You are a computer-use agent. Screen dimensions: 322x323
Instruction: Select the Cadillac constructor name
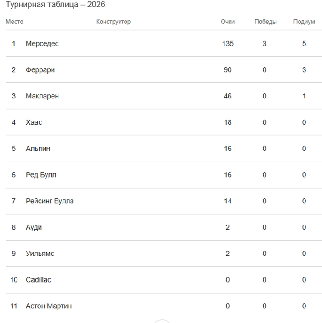(x=38, y=280)
